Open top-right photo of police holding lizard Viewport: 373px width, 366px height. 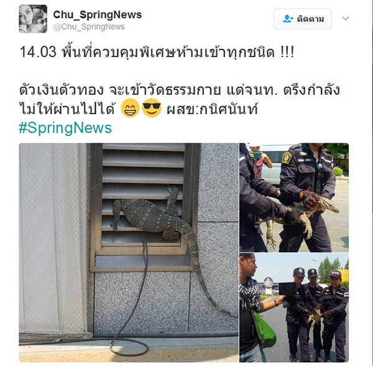(294, 197)
